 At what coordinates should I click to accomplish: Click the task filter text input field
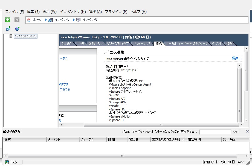[215, 132]
